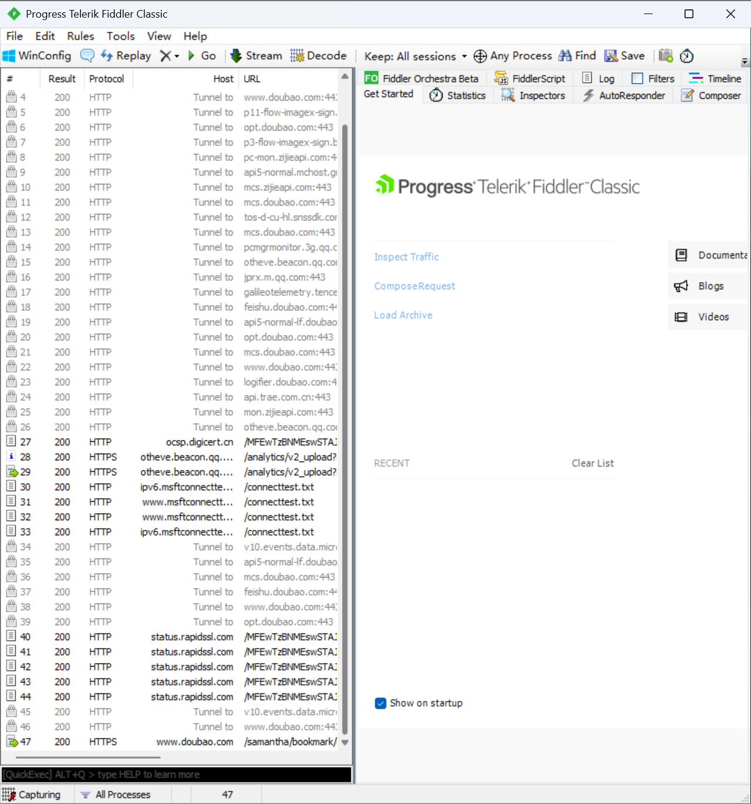Switch to the Log tab
This screenshot has height=804, width=751.
coord(599,78)
